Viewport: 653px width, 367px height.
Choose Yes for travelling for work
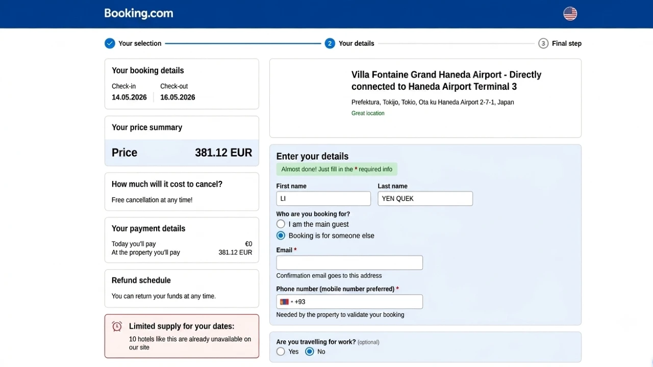coord(281,352)
